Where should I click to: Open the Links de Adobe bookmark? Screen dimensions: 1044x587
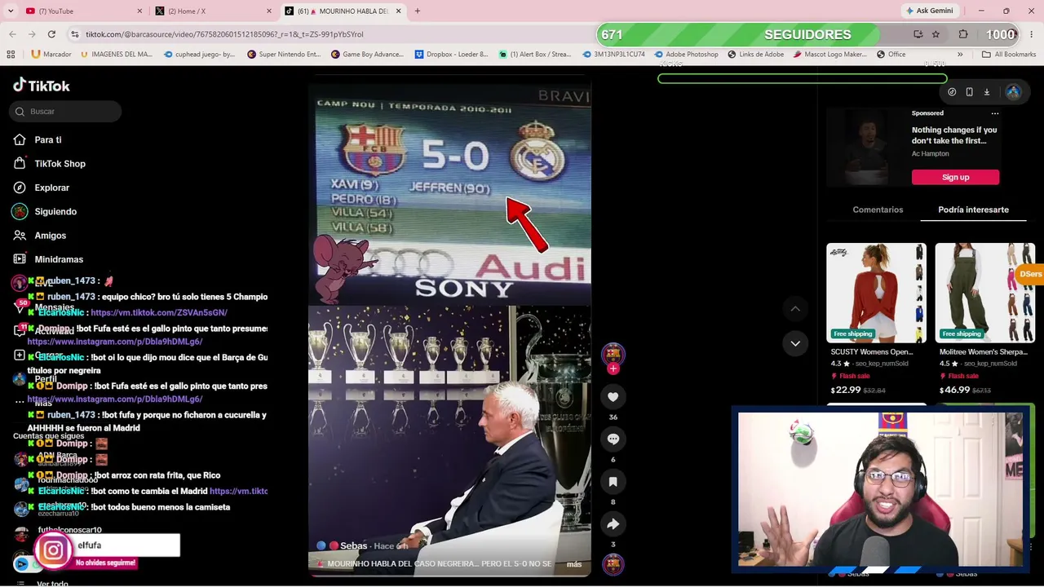pos(755,55)
